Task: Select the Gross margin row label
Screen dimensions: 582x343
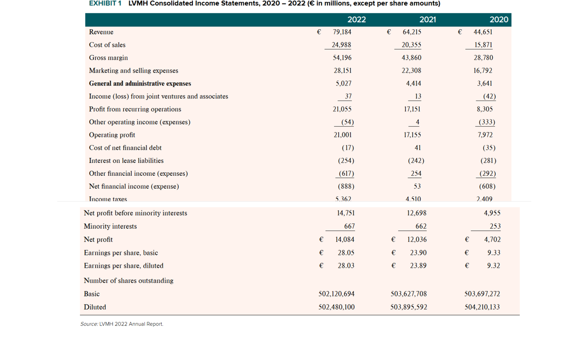Action: pos(108,57)
